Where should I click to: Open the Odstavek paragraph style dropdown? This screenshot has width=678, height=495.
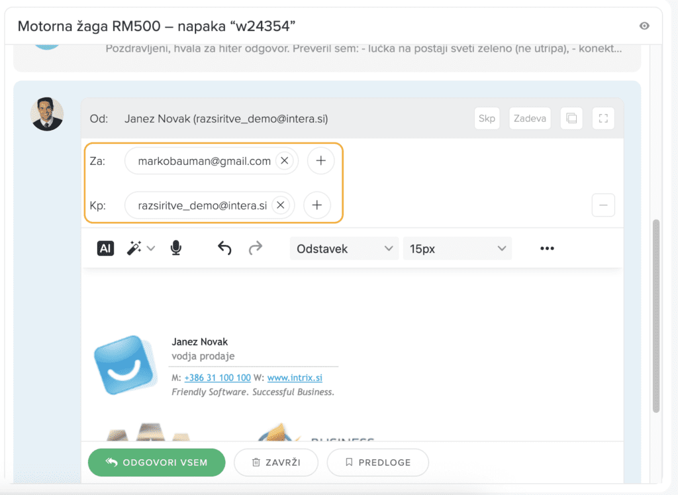(x=344, y=248)
